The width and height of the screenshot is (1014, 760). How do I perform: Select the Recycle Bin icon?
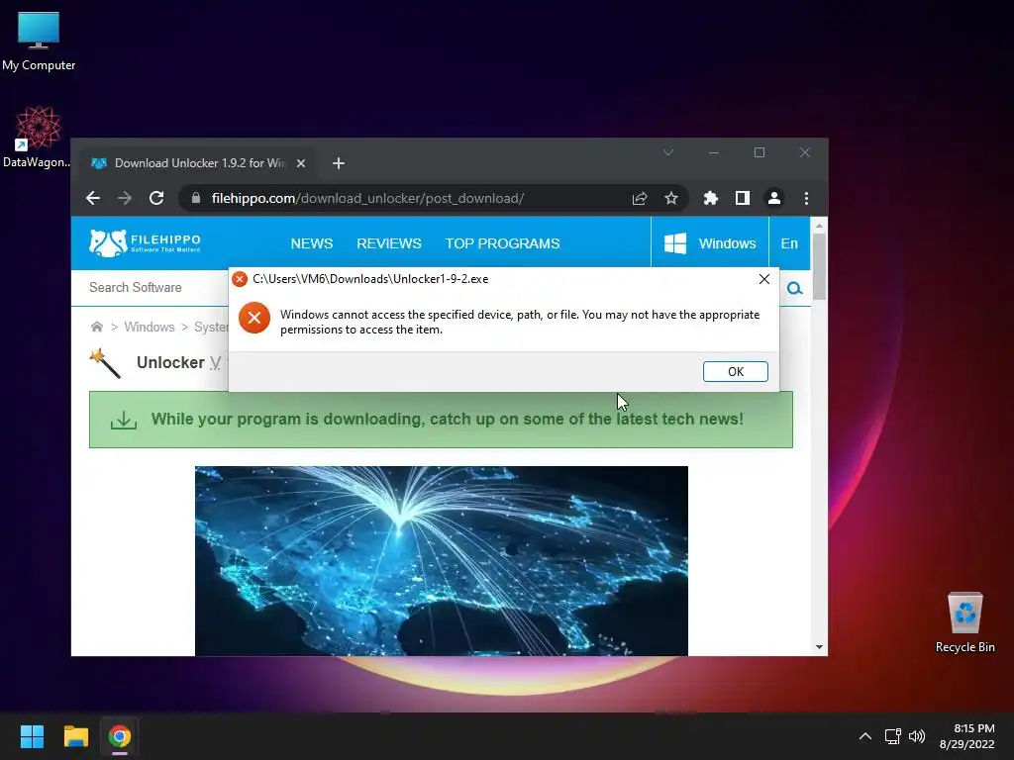coord(964,622)
